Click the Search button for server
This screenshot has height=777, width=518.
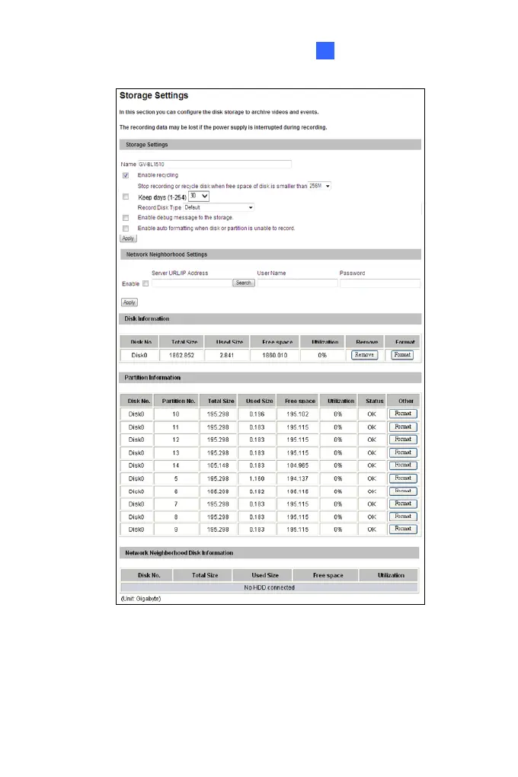(244, 283)
